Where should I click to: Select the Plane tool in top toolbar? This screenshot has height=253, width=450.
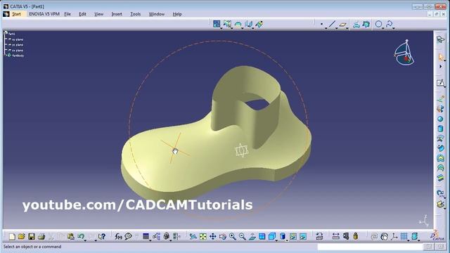[x=342, y=25]
